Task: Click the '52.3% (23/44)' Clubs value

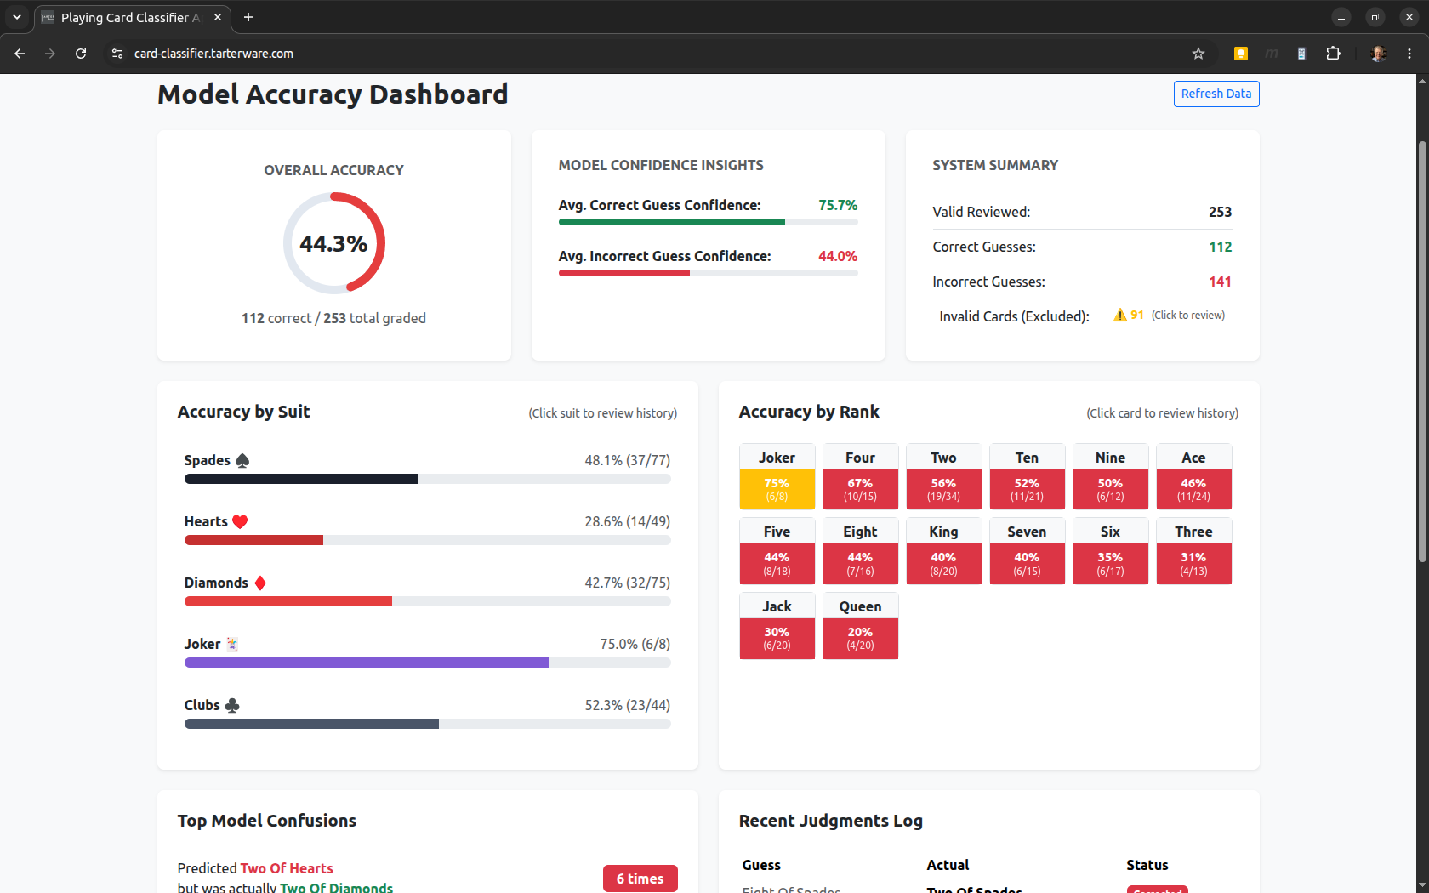Action: [x=628, y=705]
